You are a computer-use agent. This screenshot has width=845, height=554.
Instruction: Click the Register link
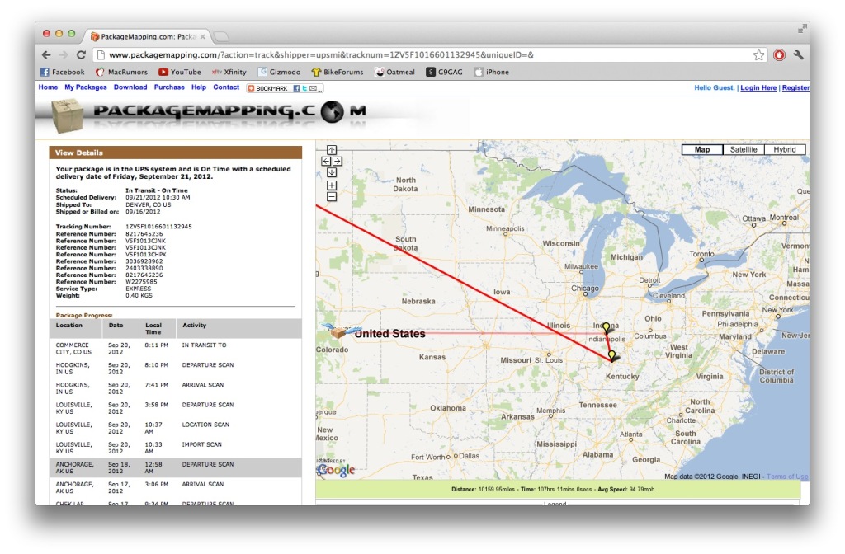click(795, 87)
